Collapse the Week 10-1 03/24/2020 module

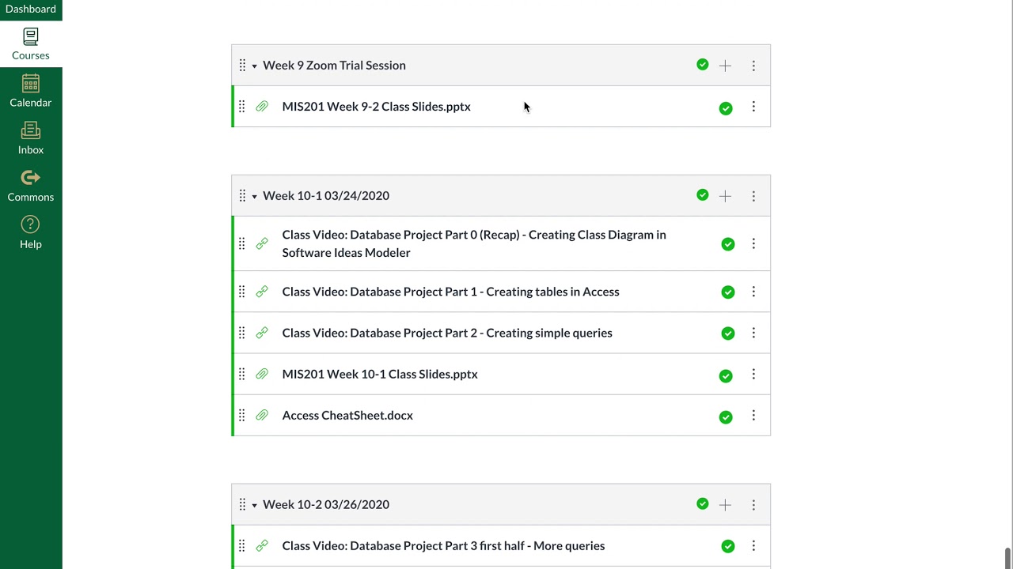point(254,196)
